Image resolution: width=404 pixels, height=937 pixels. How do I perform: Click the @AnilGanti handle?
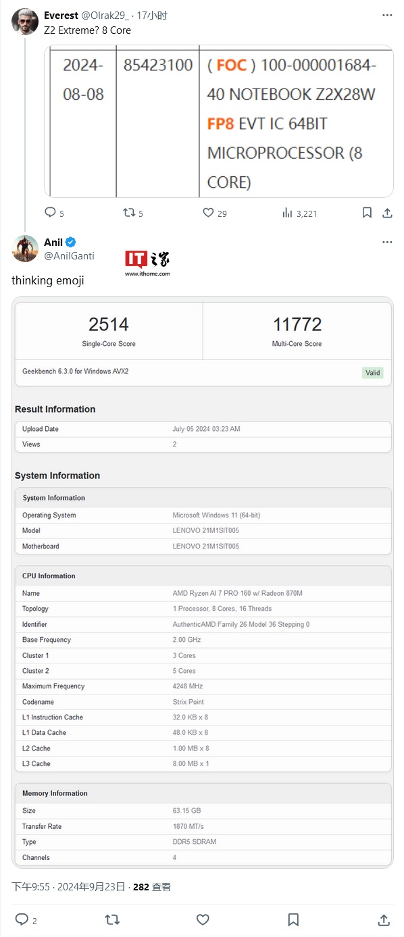70,256
